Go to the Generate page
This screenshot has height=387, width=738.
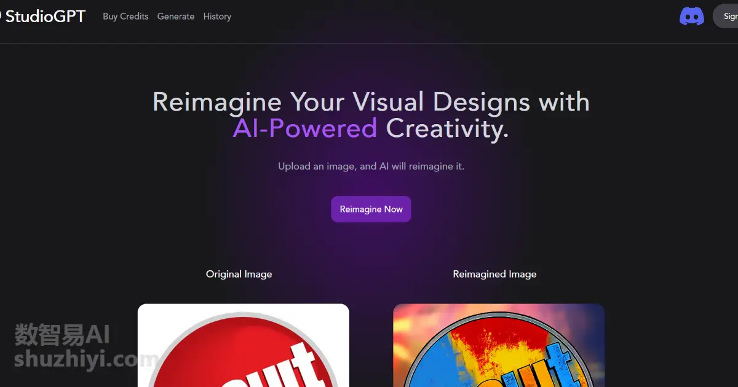click(x=176, y=17)
